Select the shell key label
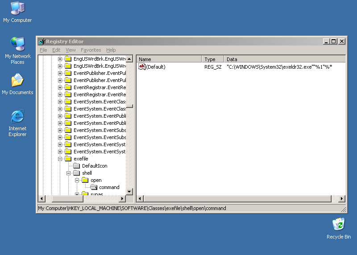Image resolution: width=357 pixels, height=255 pixels. tap(87, 173)
